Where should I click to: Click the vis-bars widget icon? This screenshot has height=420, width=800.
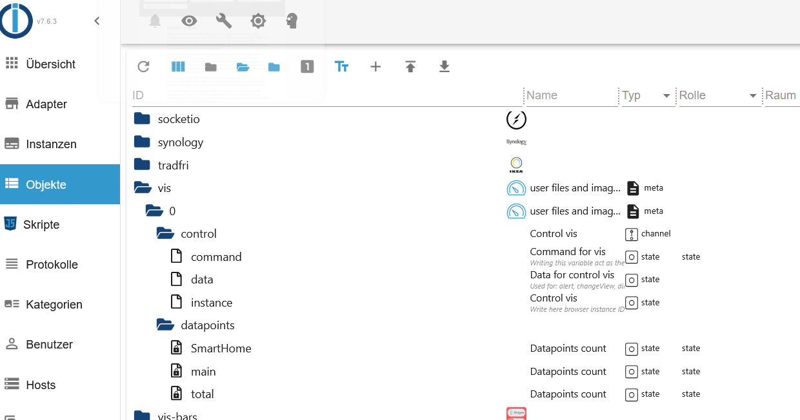pos(516,414)
